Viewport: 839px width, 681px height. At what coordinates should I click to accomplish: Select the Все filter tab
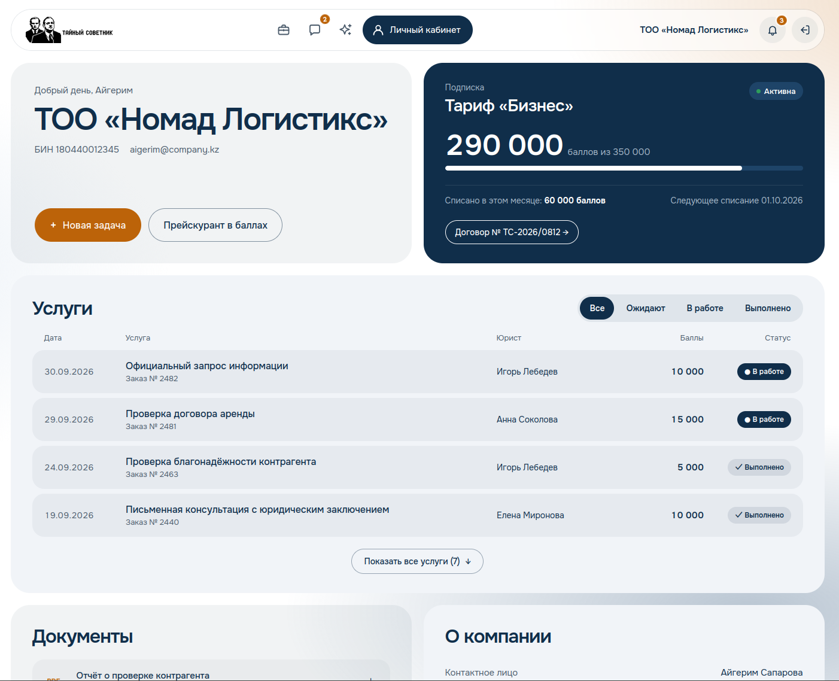597,308
